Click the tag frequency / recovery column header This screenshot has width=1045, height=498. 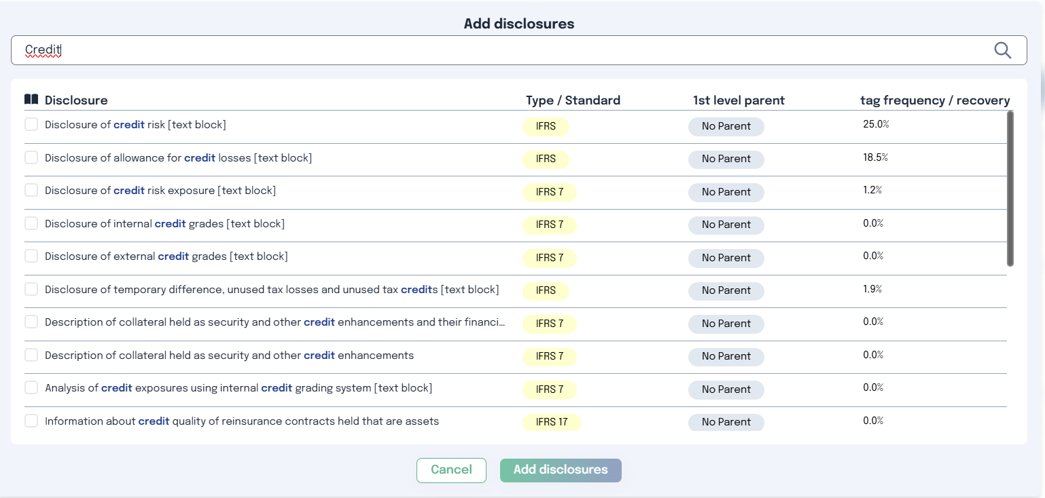tap(935, 100)
